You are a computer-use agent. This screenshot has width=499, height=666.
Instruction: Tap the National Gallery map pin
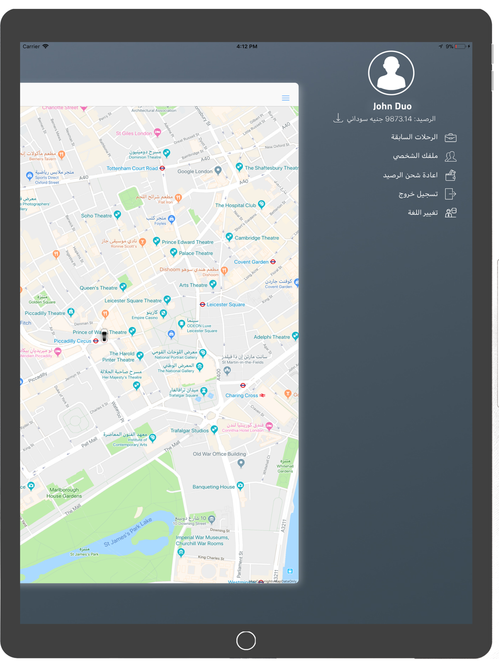pyautogui.click(x=200, y=367)
